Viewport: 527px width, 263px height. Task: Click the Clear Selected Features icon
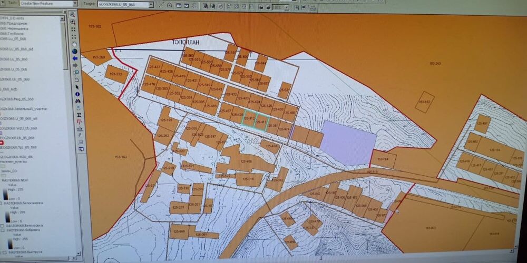pyautogui.click(x=76, y=80)
